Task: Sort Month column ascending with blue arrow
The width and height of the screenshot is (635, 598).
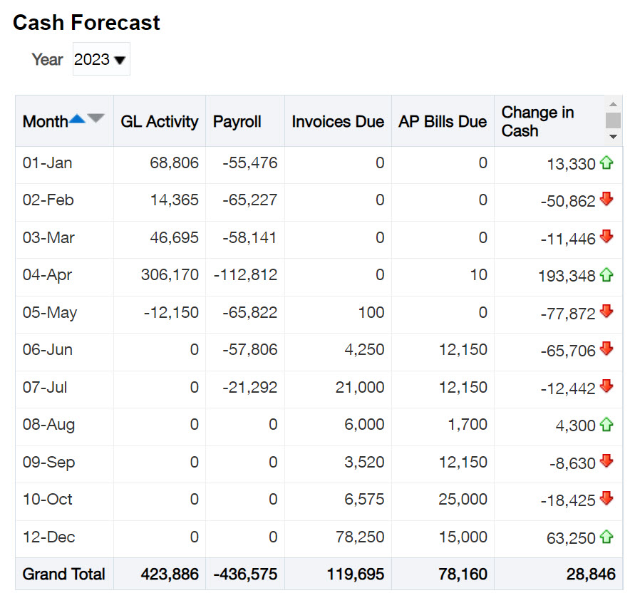Action: pyautogui.click(x=77, y=119)
